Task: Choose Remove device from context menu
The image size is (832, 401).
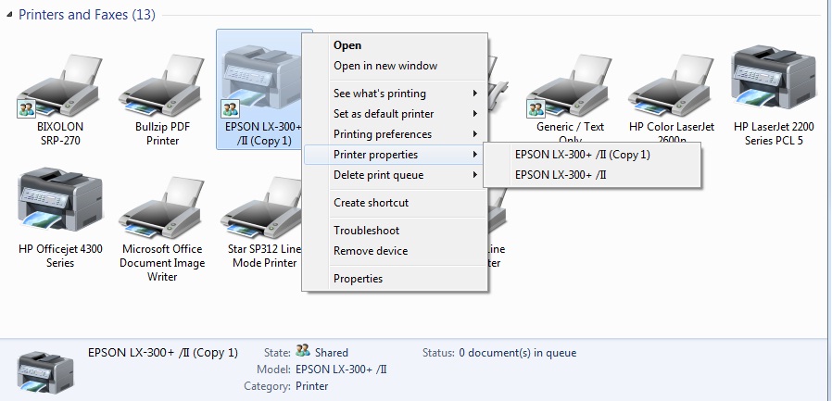Action: click(395, 251)
